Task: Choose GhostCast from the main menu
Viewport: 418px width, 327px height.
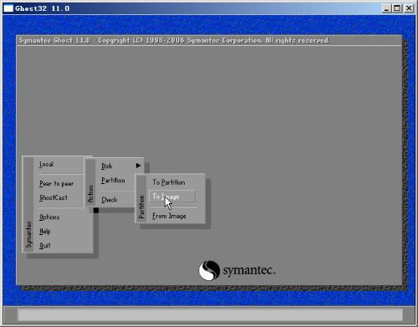Action: click(54, 197)
